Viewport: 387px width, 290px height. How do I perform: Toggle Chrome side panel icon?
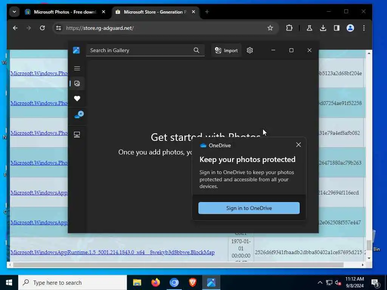pyautogui.click(x=337, y=28)
